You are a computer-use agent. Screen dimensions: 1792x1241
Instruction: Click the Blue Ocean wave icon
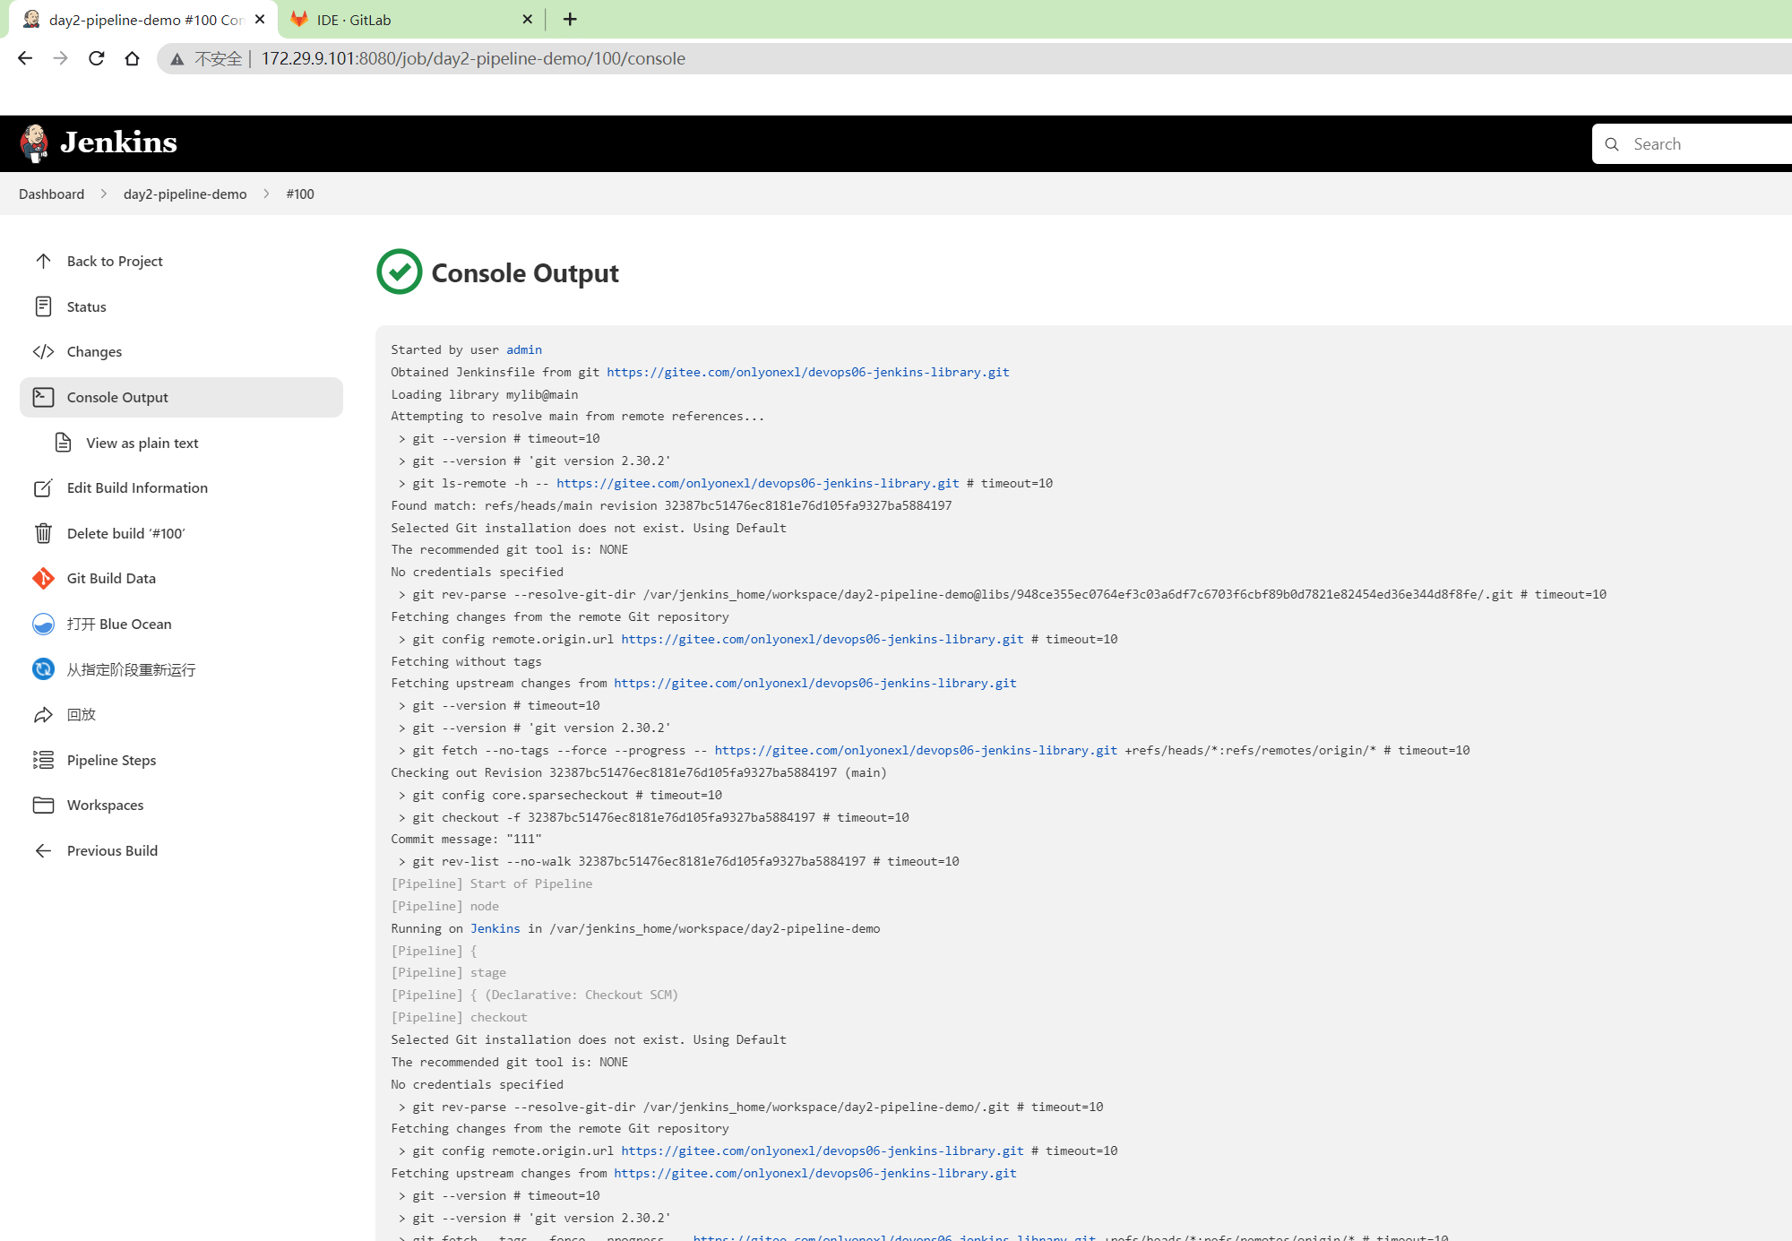pos(43,624)
